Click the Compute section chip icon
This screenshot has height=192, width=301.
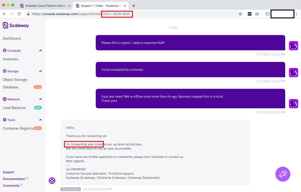[x=5, y=50]
